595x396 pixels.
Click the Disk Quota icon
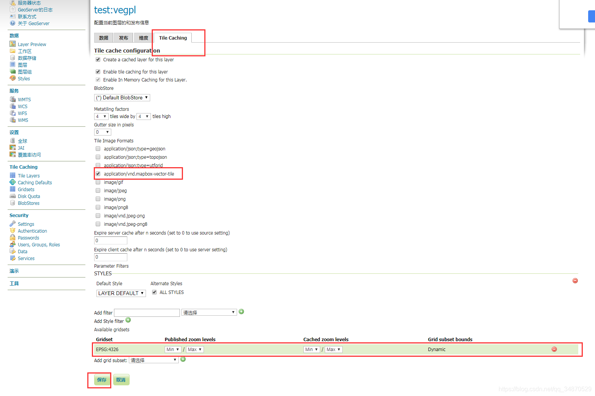pyautogui.click(x=13, y=196)
